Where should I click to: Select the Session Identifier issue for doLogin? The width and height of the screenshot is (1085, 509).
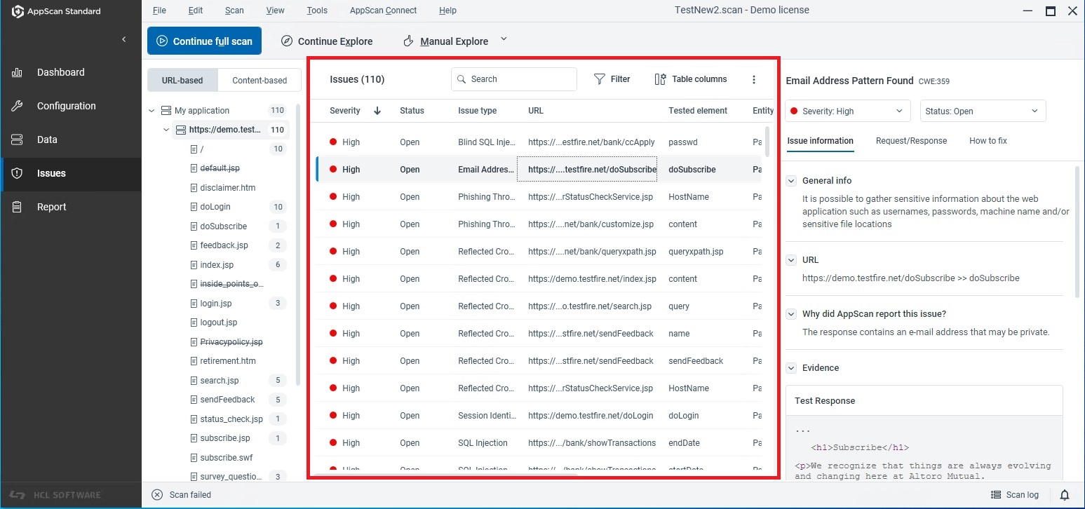(x=539, y=416)
